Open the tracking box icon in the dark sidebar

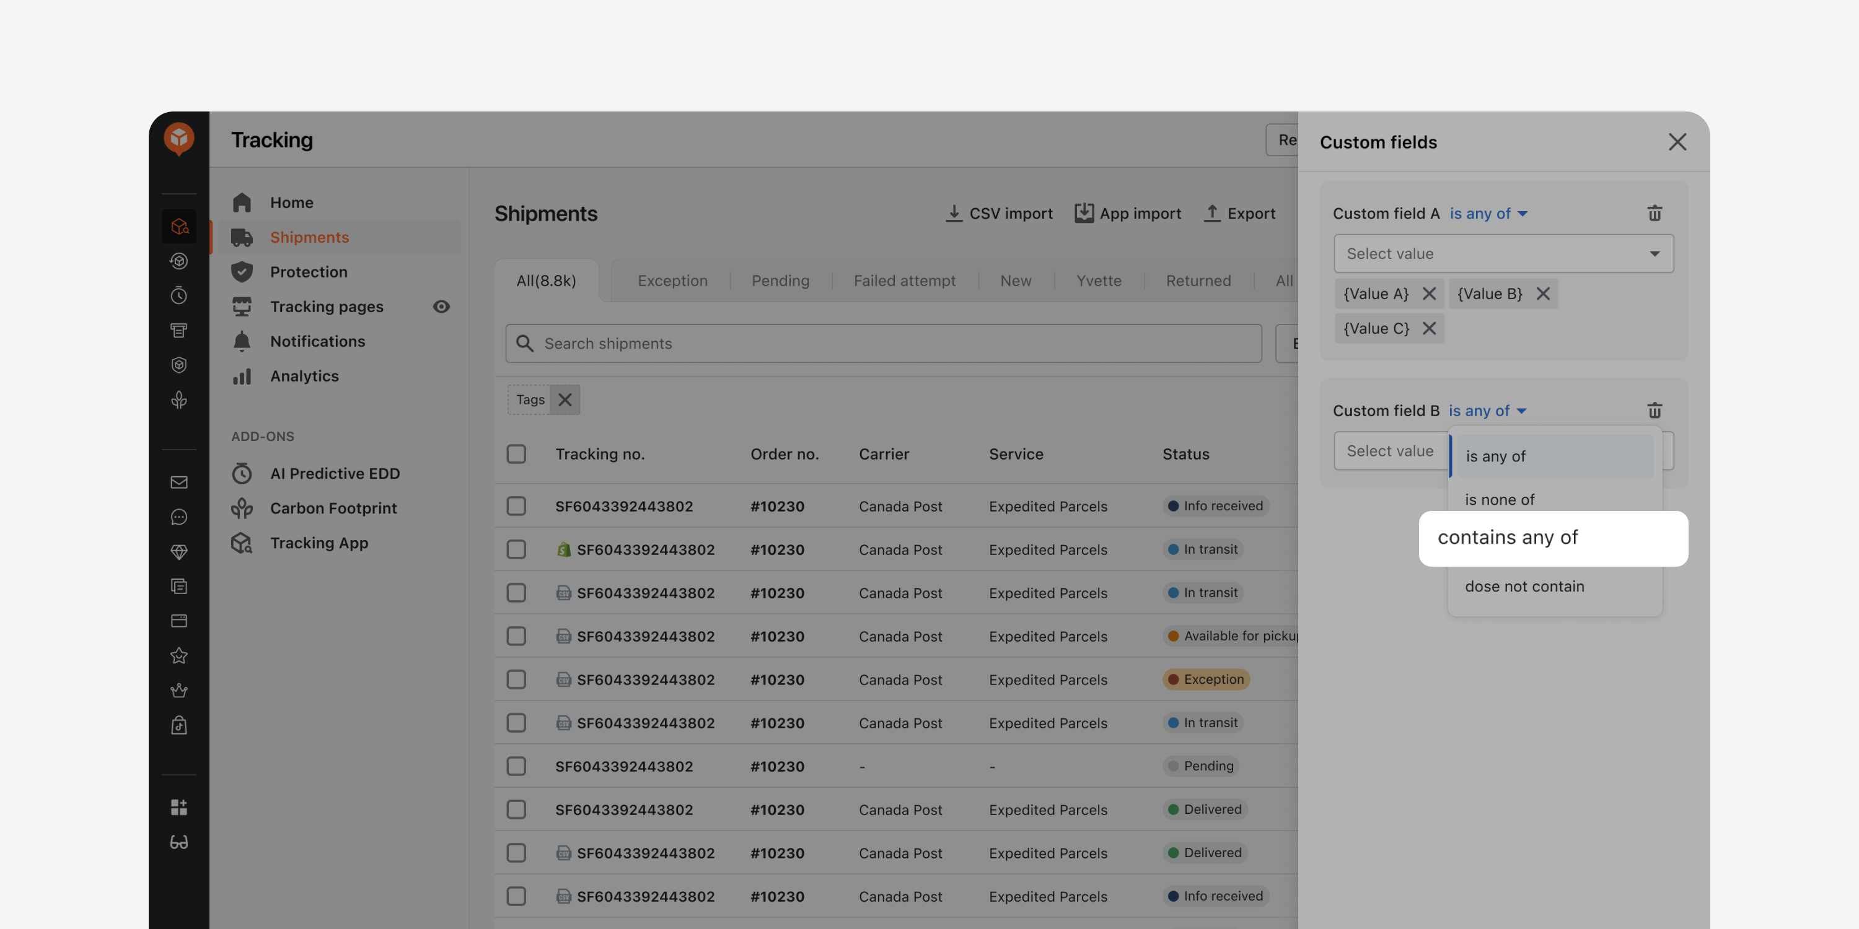tap(179, 227)
